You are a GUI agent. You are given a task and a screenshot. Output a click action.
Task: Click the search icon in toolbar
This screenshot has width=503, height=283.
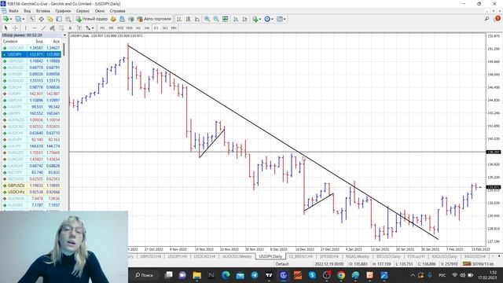(486, 19)
